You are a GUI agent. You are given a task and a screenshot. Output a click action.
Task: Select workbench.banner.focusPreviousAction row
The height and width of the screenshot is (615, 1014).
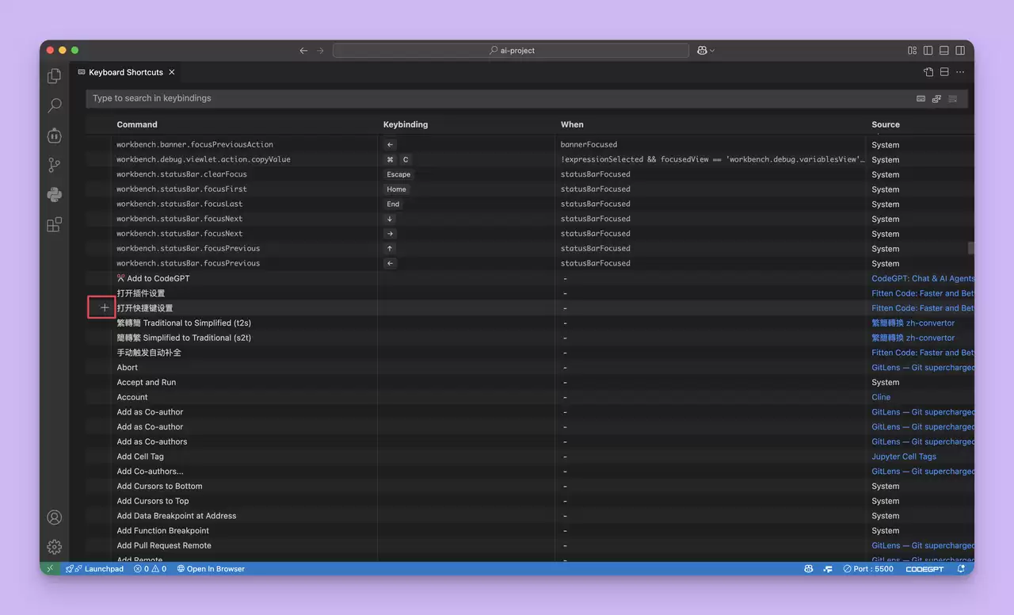[x=530, y=145]
